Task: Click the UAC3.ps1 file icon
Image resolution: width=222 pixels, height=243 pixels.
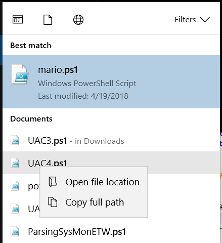Action: pos(15,140)
